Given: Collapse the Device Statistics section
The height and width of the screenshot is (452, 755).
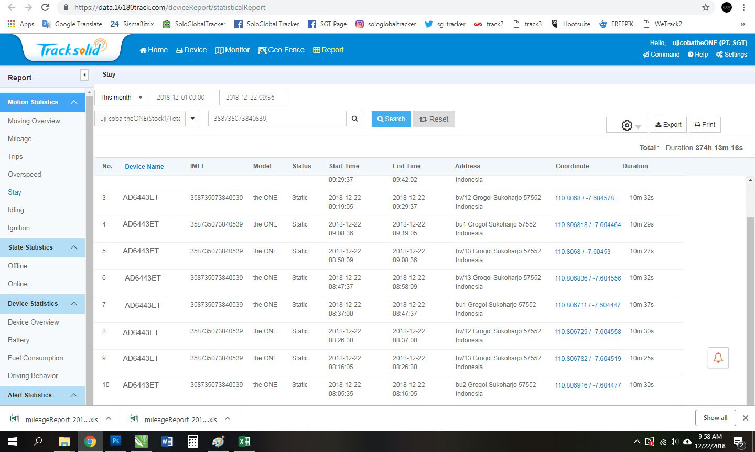Looking at the screenshot, I should tap(74, 304).
